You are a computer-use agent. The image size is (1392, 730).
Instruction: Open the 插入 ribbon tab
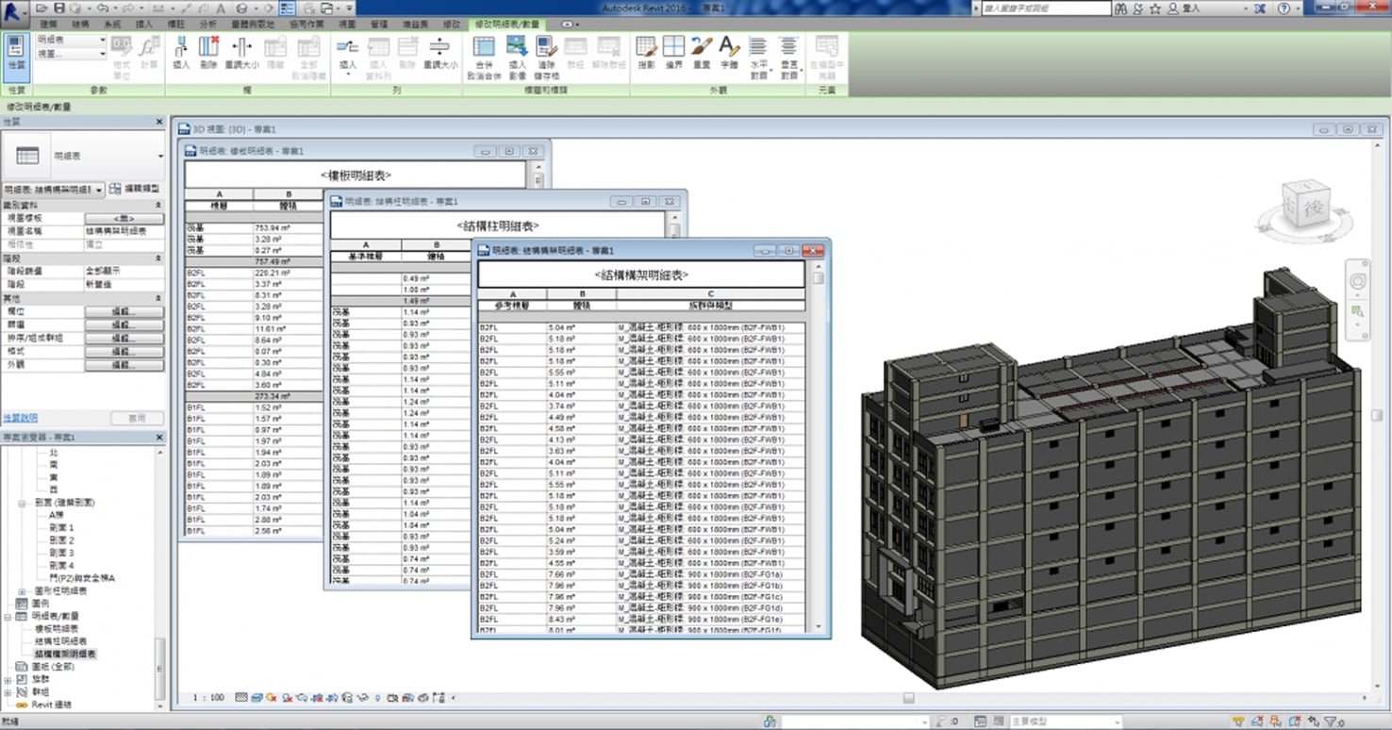coord(144,24)
